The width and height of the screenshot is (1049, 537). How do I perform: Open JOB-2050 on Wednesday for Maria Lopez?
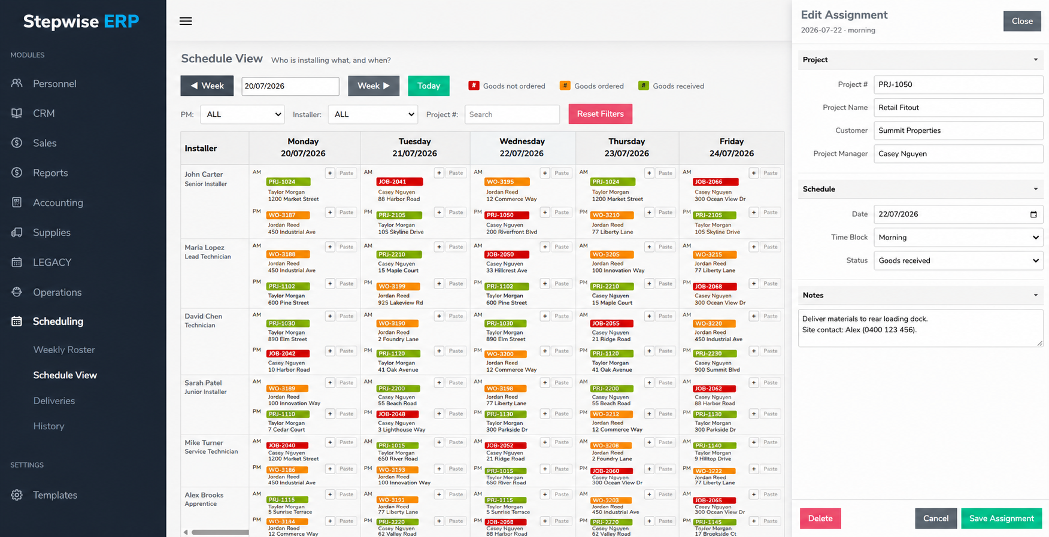pos(507,254)
